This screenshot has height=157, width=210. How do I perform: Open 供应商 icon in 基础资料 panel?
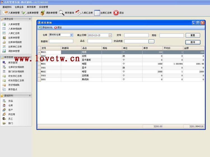click(x=4, y=114)
